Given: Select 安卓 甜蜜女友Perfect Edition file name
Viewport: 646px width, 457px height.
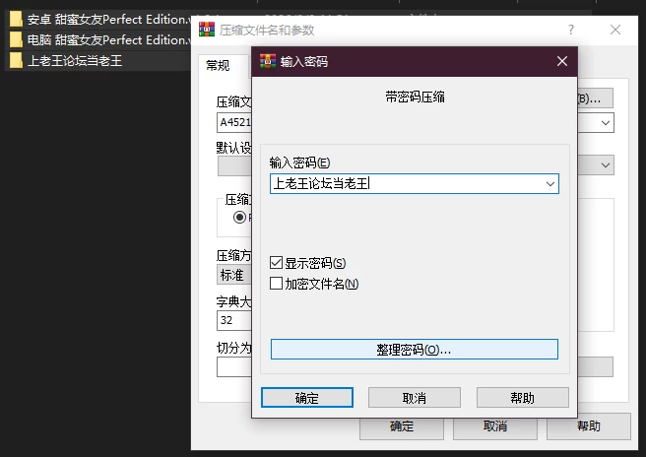Looking at the screenshot, I should (x=109, y=20).
